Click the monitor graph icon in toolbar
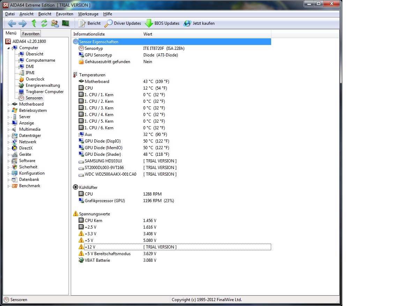Viewport: 402px width, 306px height. [x=66, y=23]
